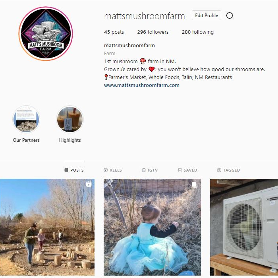Open the child in blue dress post
Image resolution: width=278 pixels, height=278 pixels.
click(x=152, y=227)
